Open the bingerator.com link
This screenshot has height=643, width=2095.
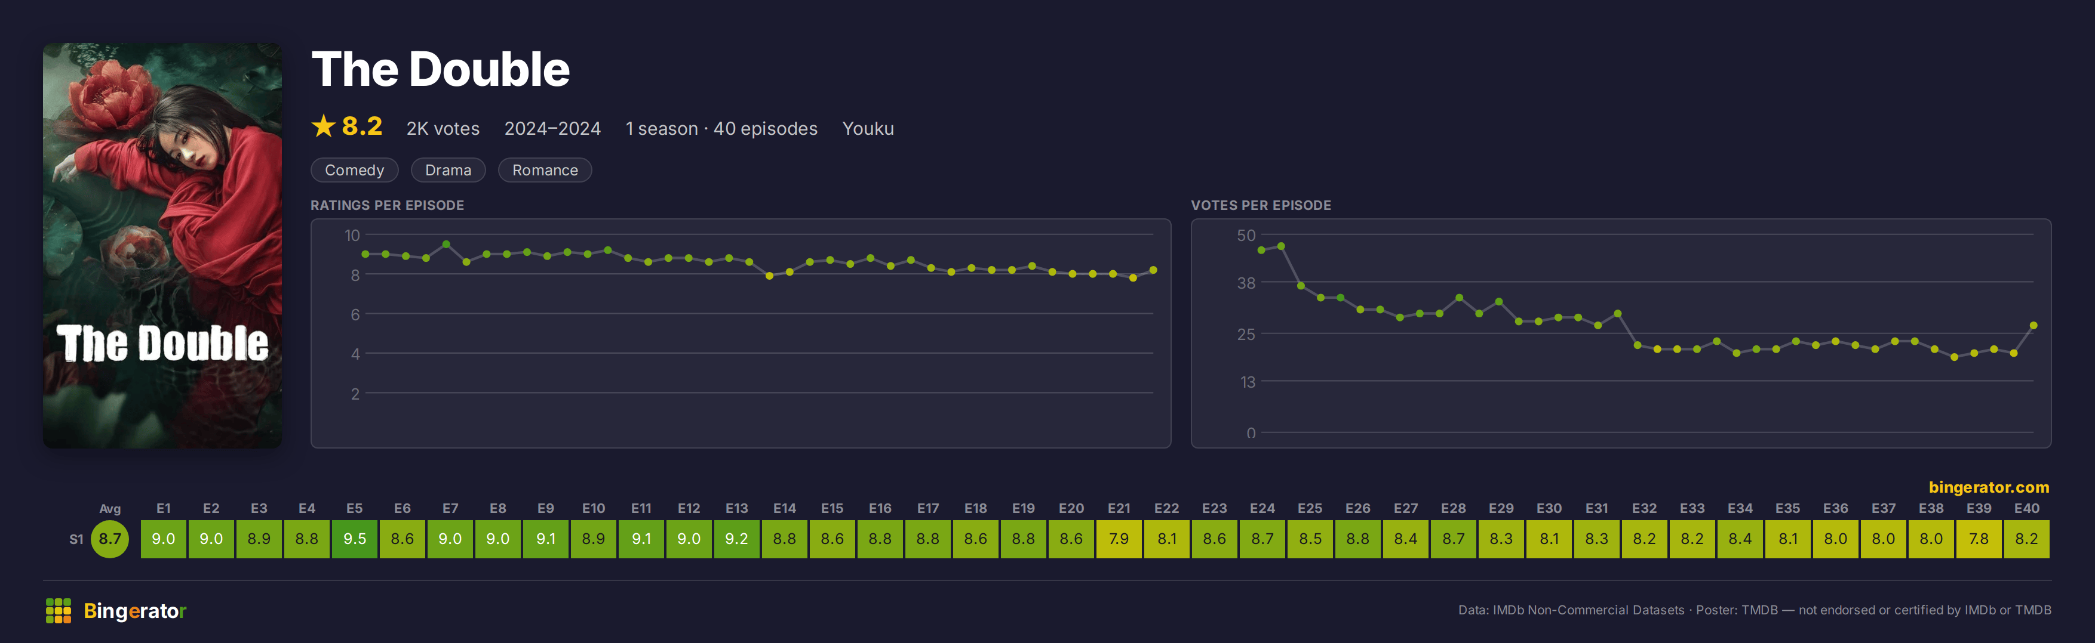(1989, 487)
